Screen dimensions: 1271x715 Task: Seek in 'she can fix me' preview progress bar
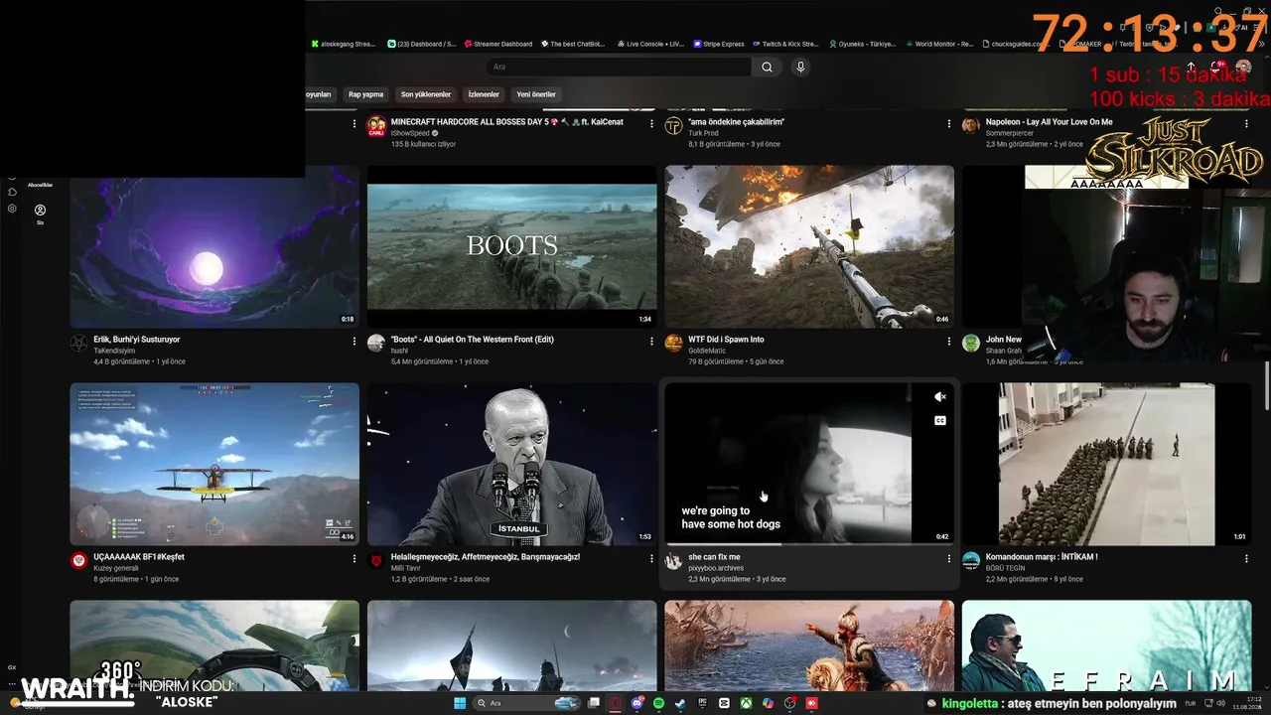point(809,544)
